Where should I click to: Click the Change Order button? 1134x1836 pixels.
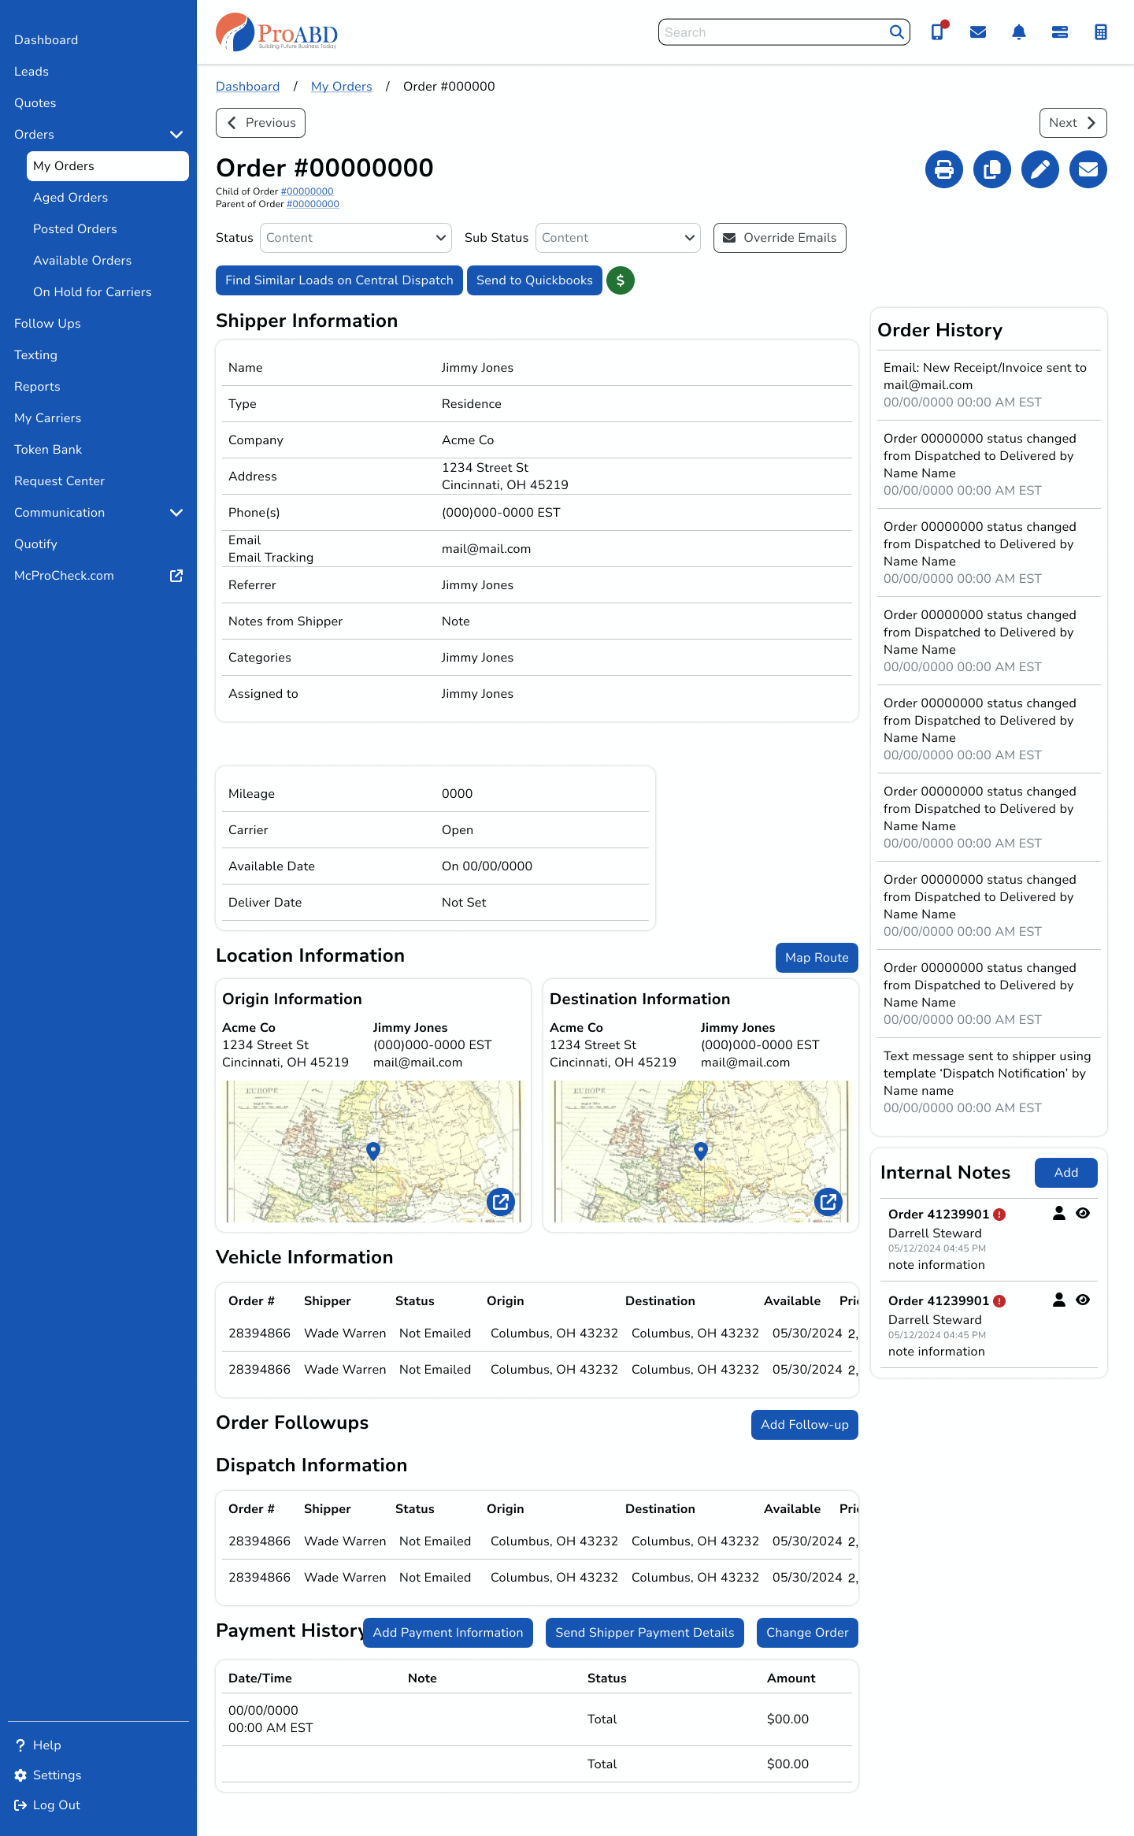[807, 1633]
